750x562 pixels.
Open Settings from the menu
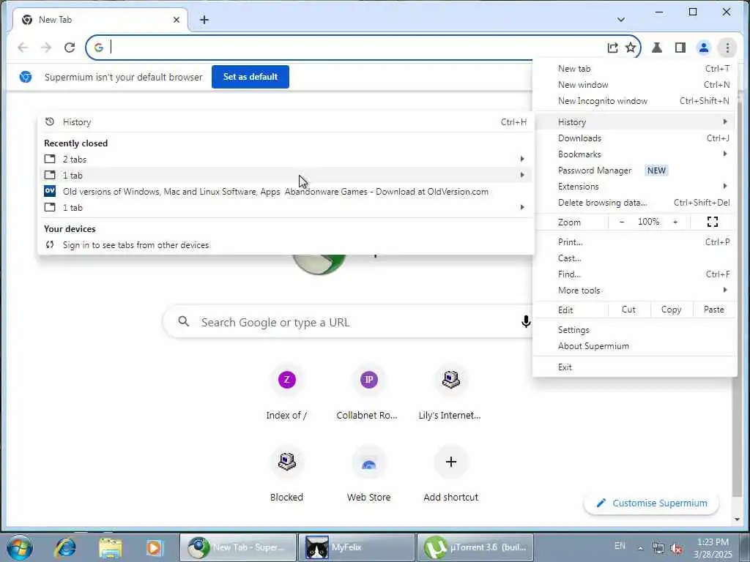[x=635, y=330]
